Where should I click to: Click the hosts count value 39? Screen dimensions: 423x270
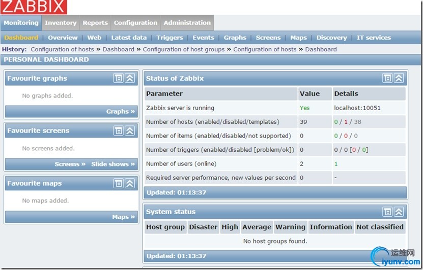(303, 122)
